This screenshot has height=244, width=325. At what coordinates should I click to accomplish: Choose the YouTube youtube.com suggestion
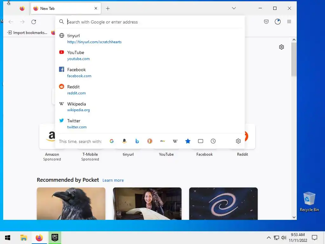pyautogui.click(x=150, y=55)
